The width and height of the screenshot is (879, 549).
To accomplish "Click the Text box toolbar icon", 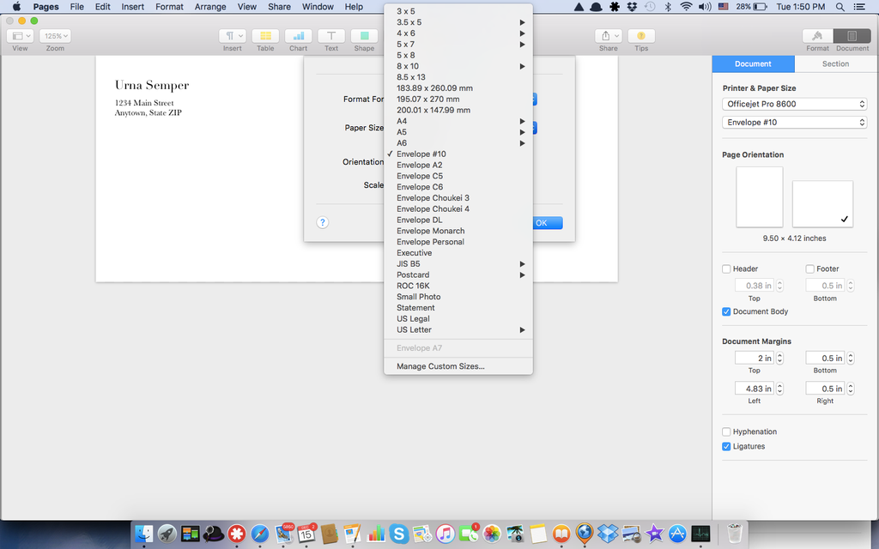I will (331, 36).
